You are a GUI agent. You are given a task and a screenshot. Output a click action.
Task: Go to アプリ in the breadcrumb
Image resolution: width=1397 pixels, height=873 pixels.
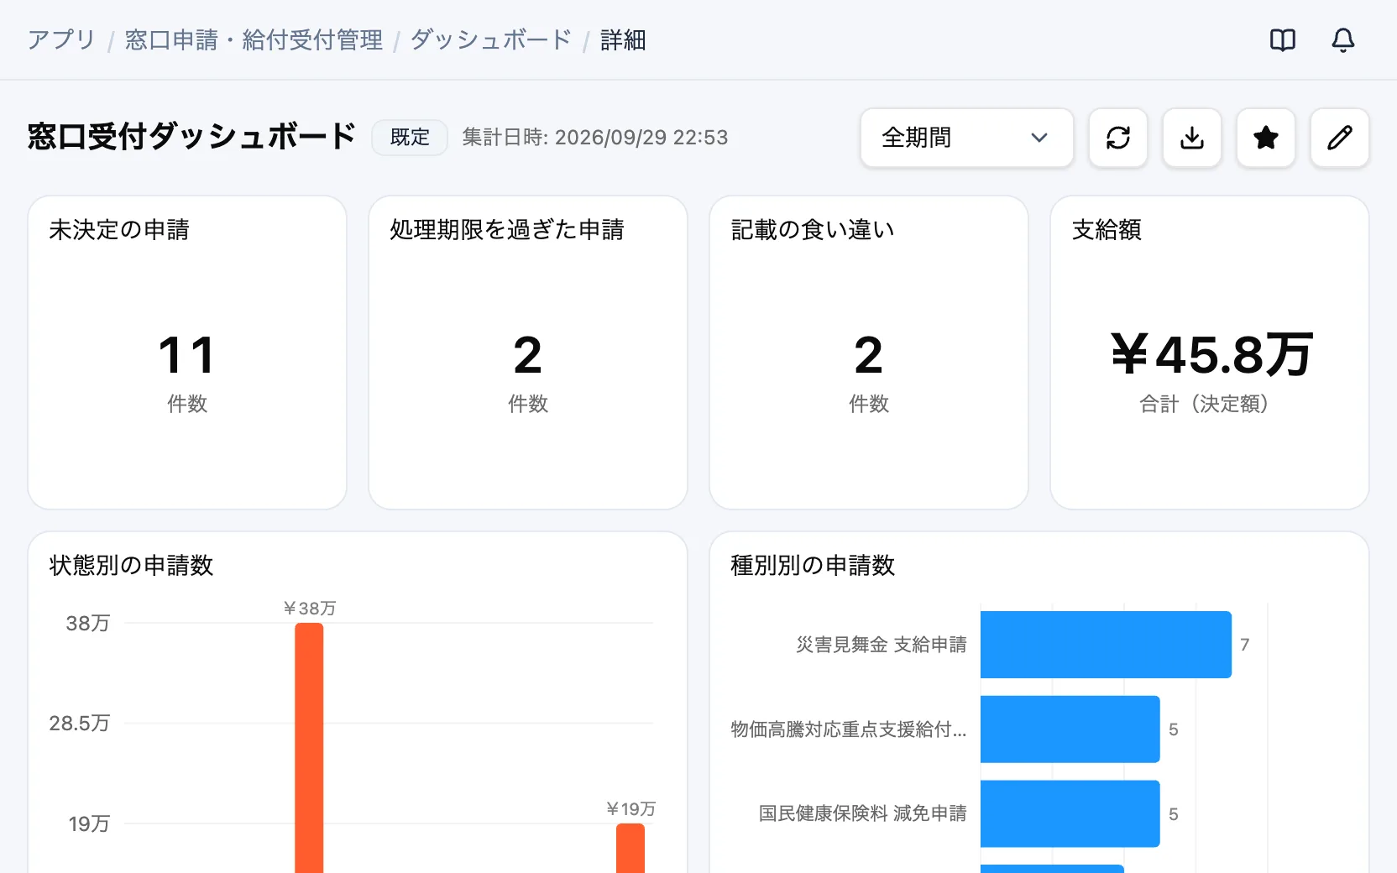pos(61,40)
